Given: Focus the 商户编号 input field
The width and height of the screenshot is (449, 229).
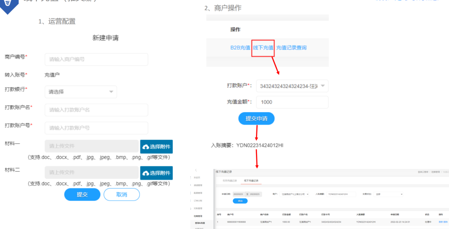Looking at the screenshot, I should point(96,60).
